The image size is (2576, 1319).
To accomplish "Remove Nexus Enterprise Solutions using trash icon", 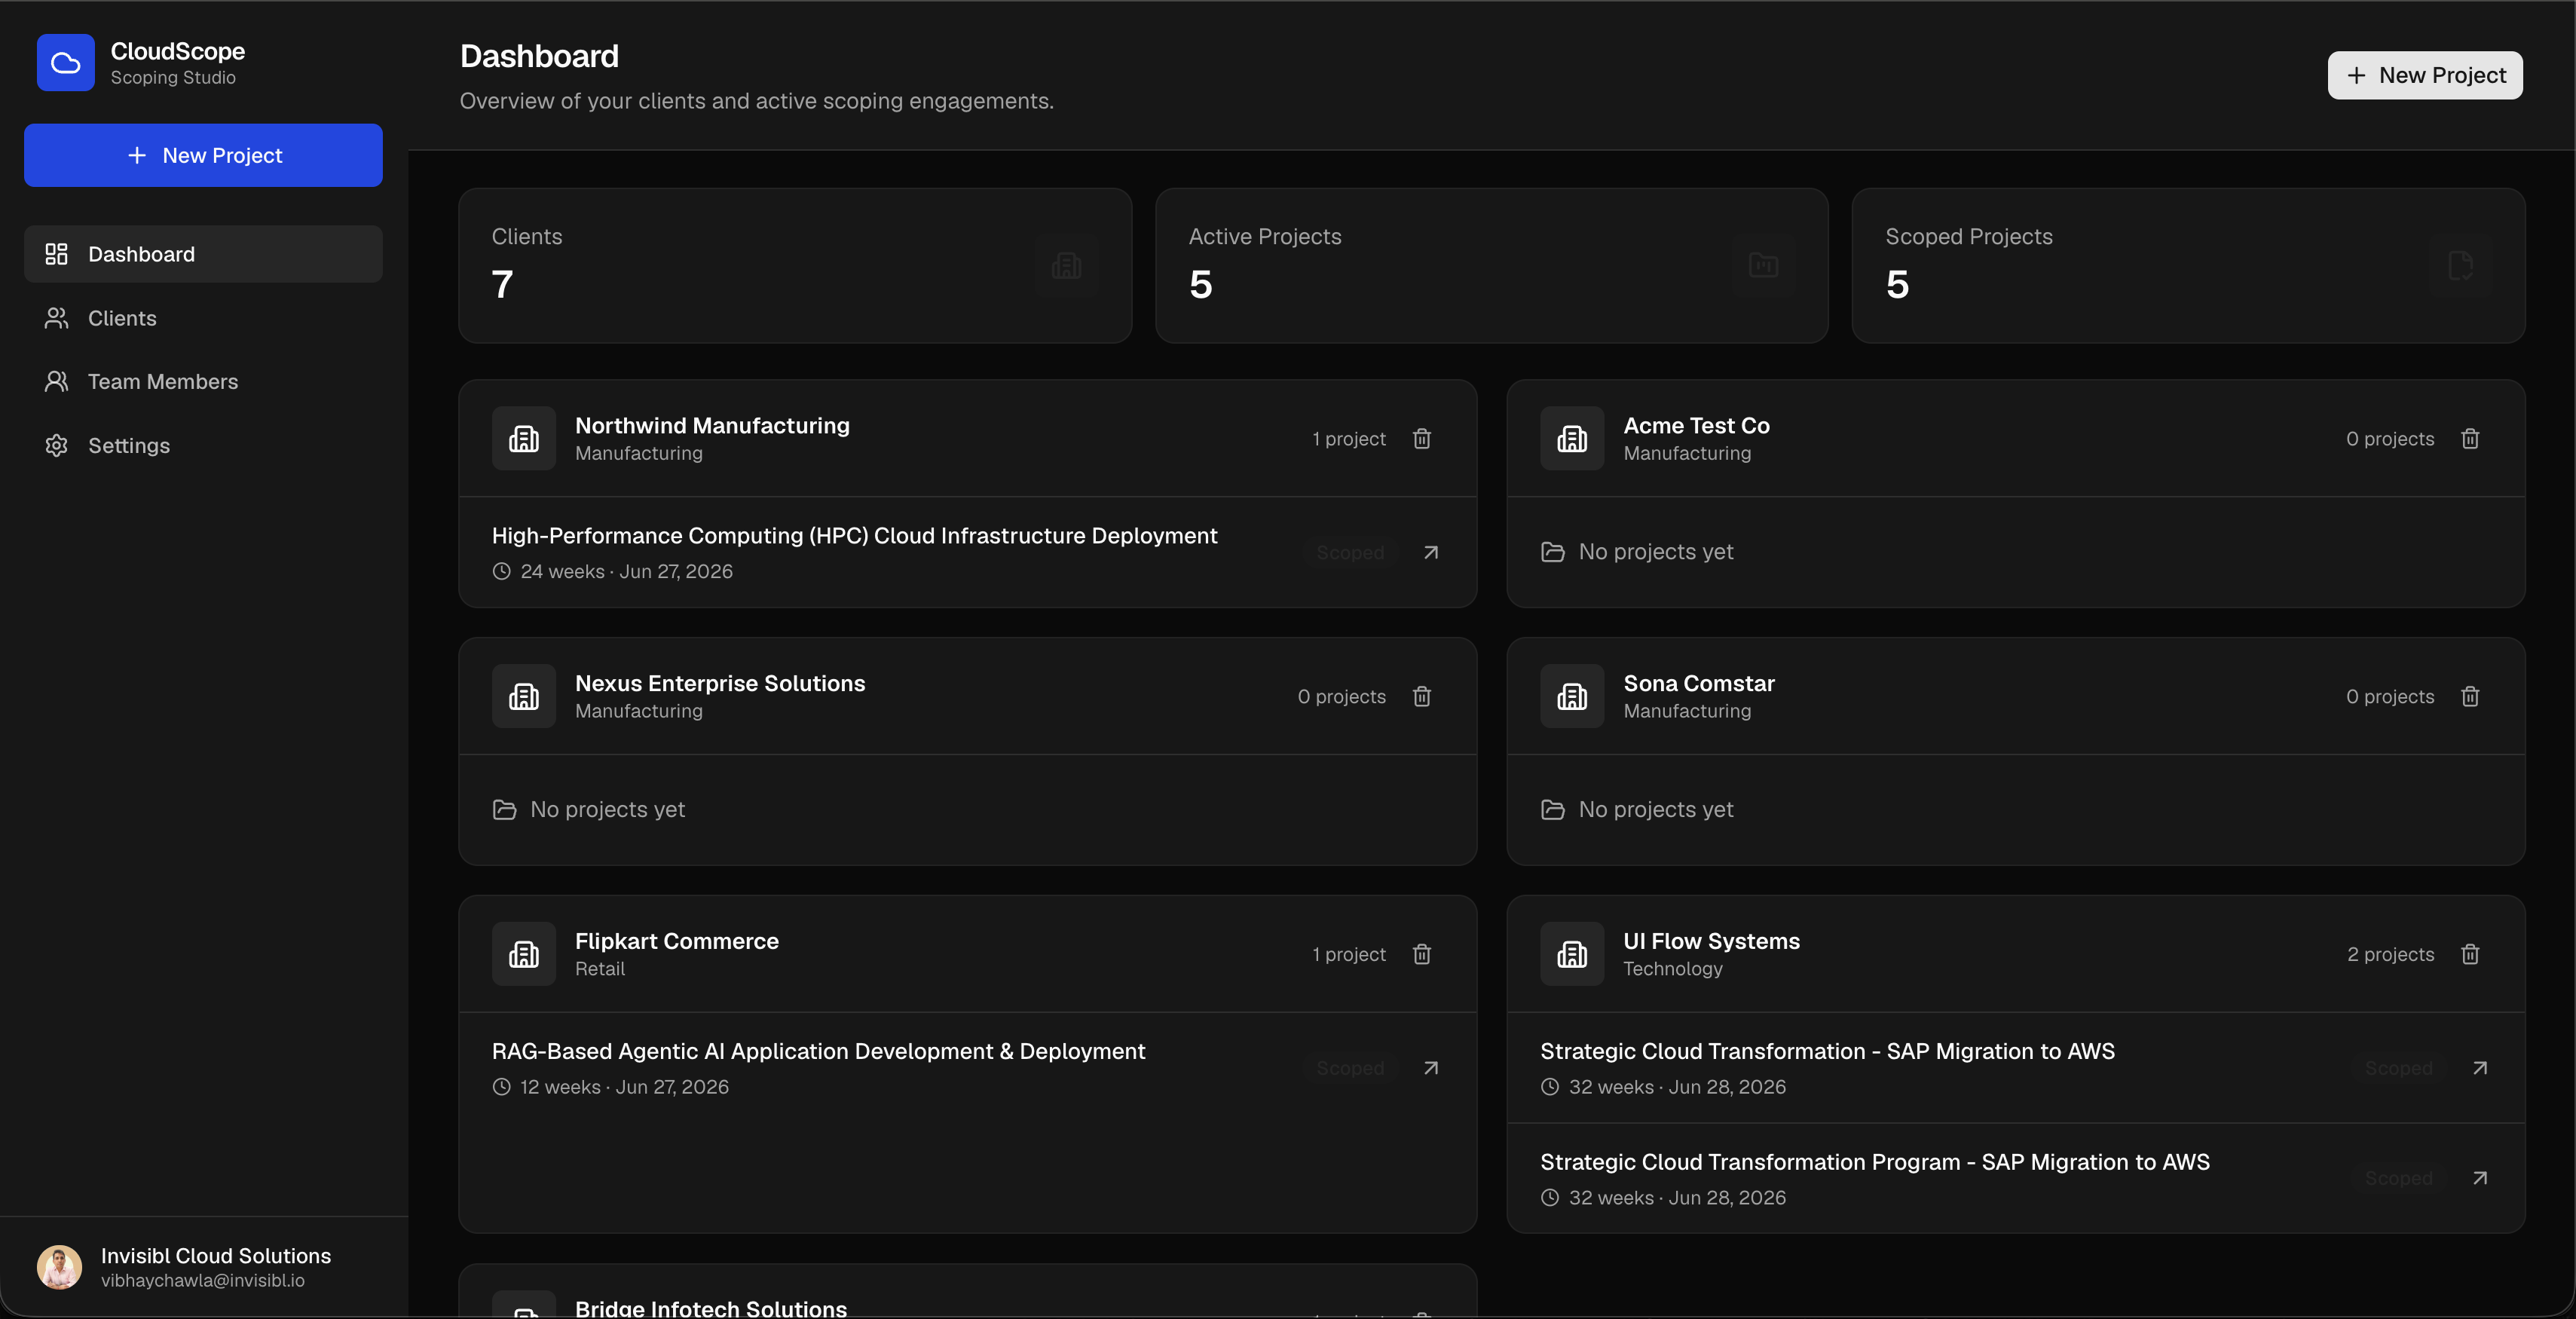I will pyautogui.click(x=1421, y=697).
